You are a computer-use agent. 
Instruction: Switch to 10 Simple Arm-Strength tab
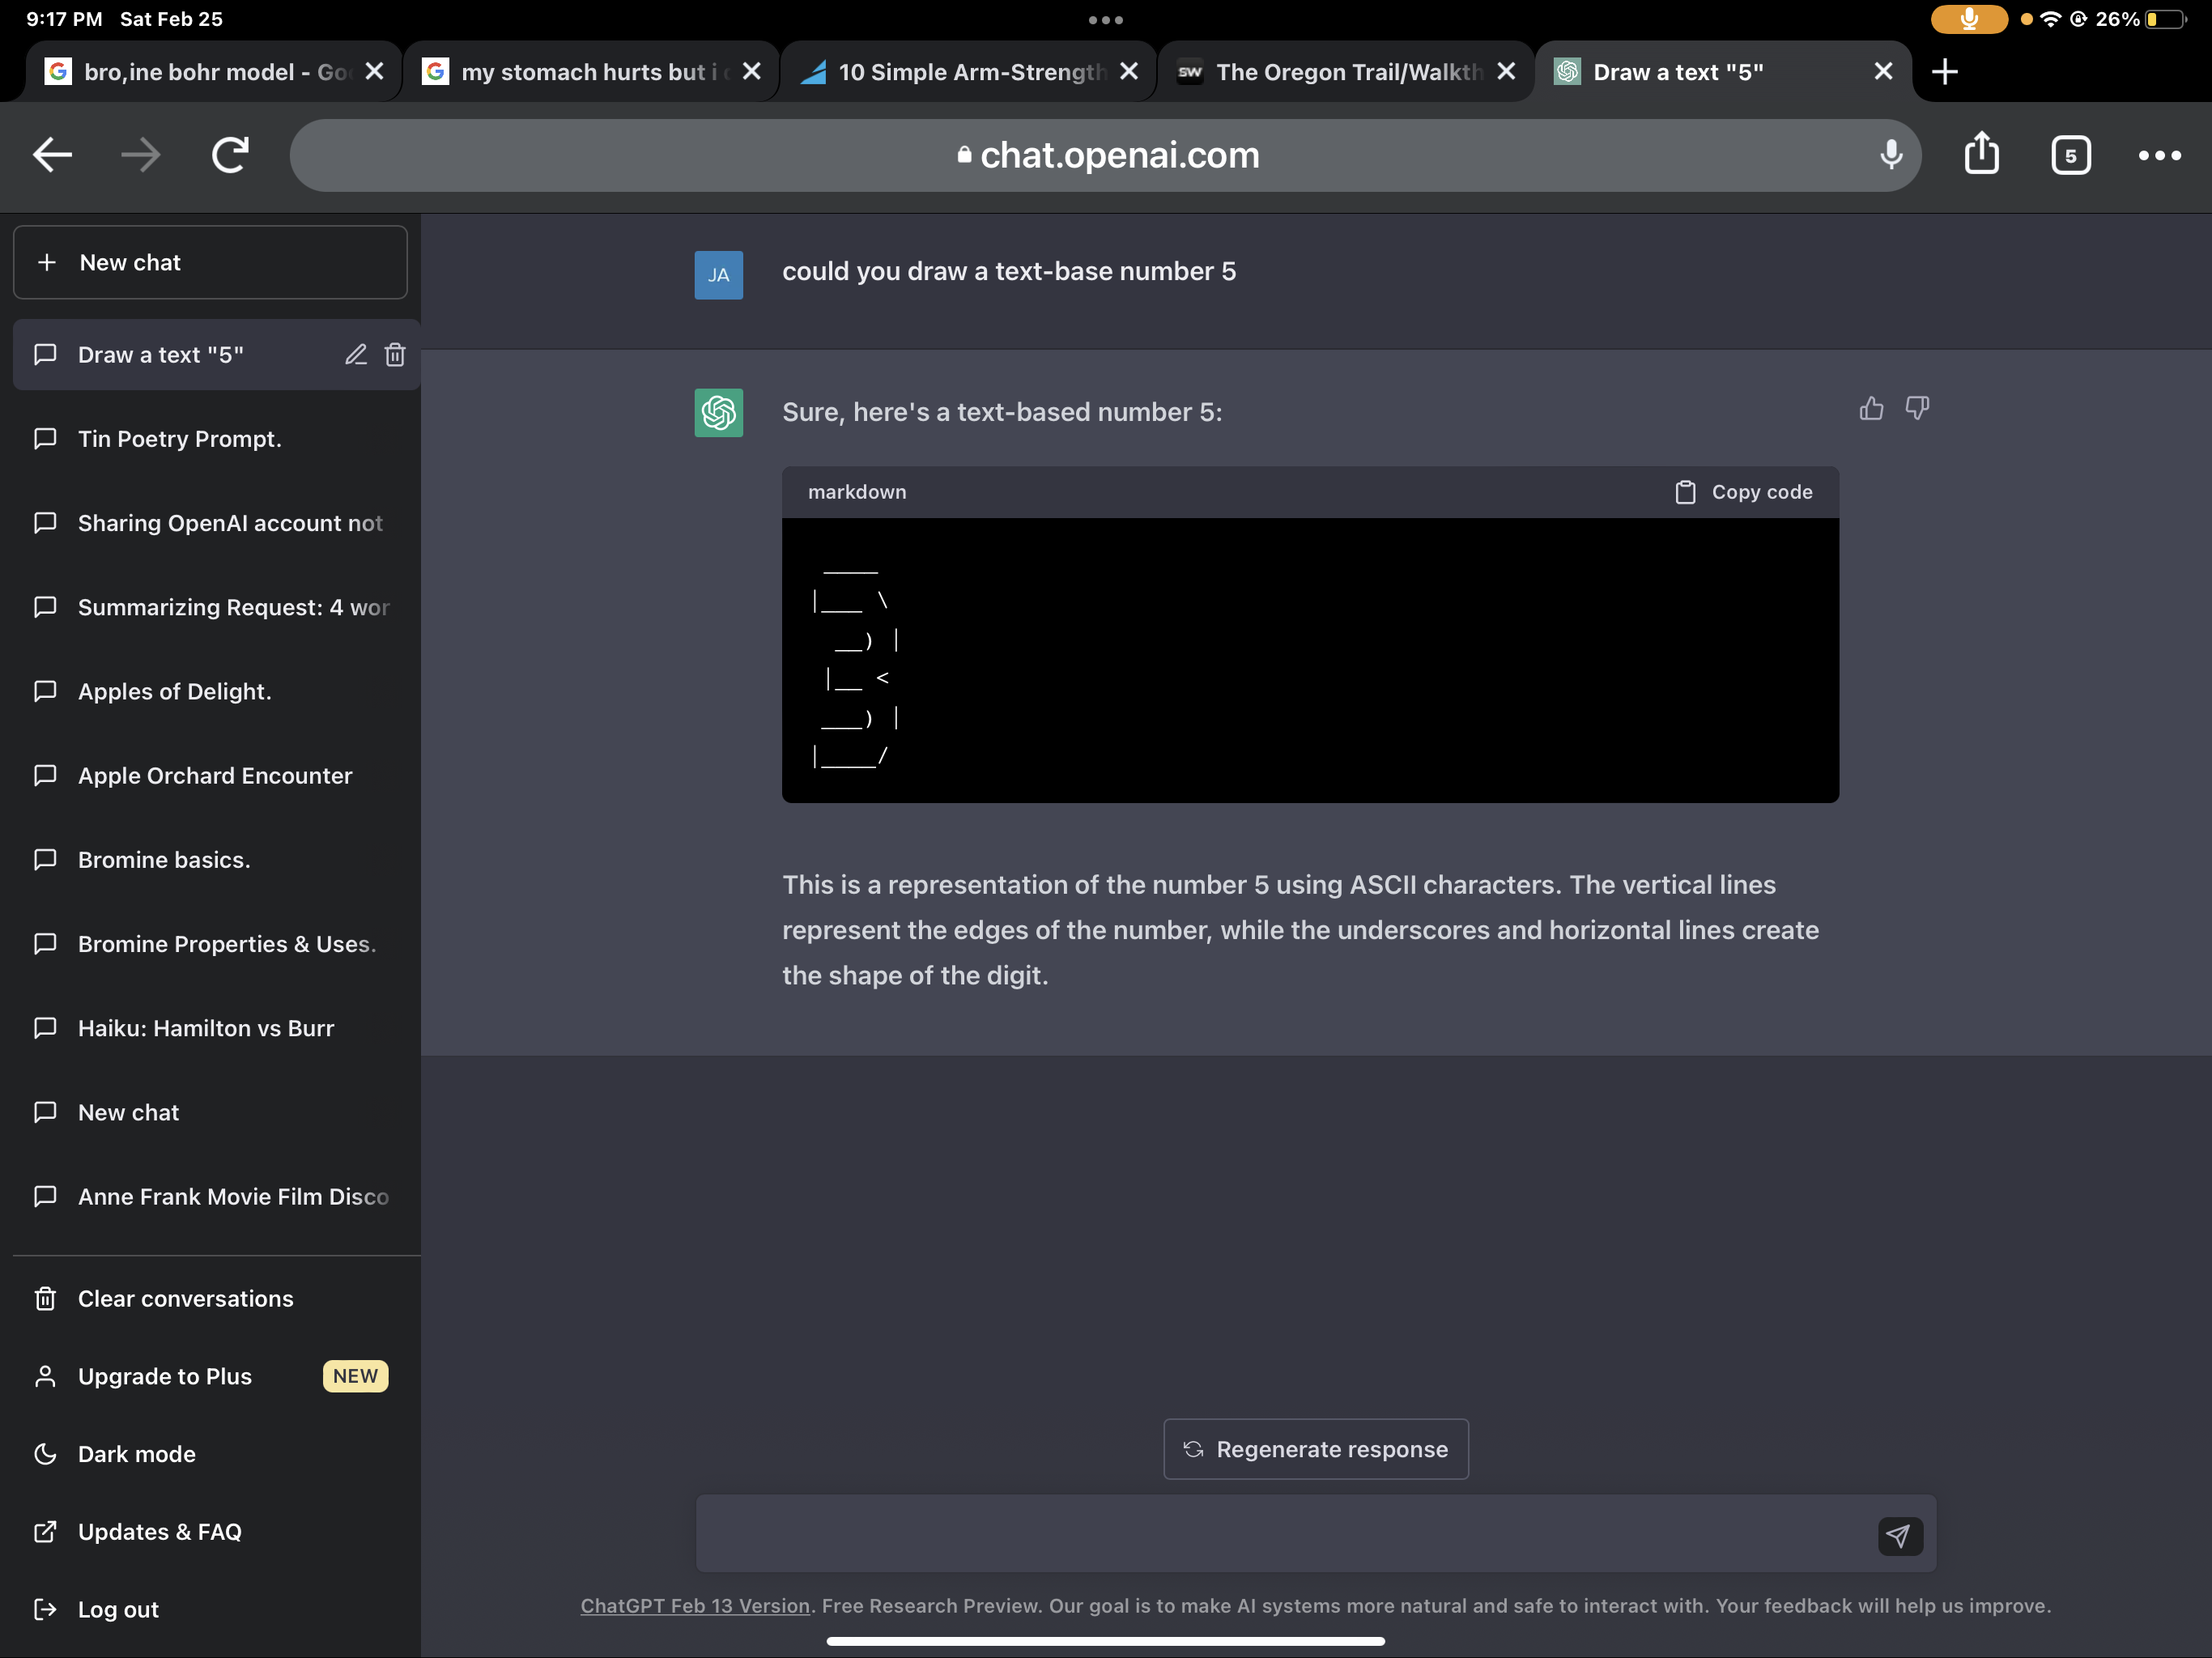(x=960, y=72)
